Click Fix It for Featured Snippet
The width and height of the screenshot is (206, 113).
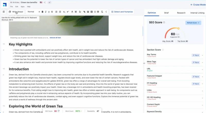196,77
